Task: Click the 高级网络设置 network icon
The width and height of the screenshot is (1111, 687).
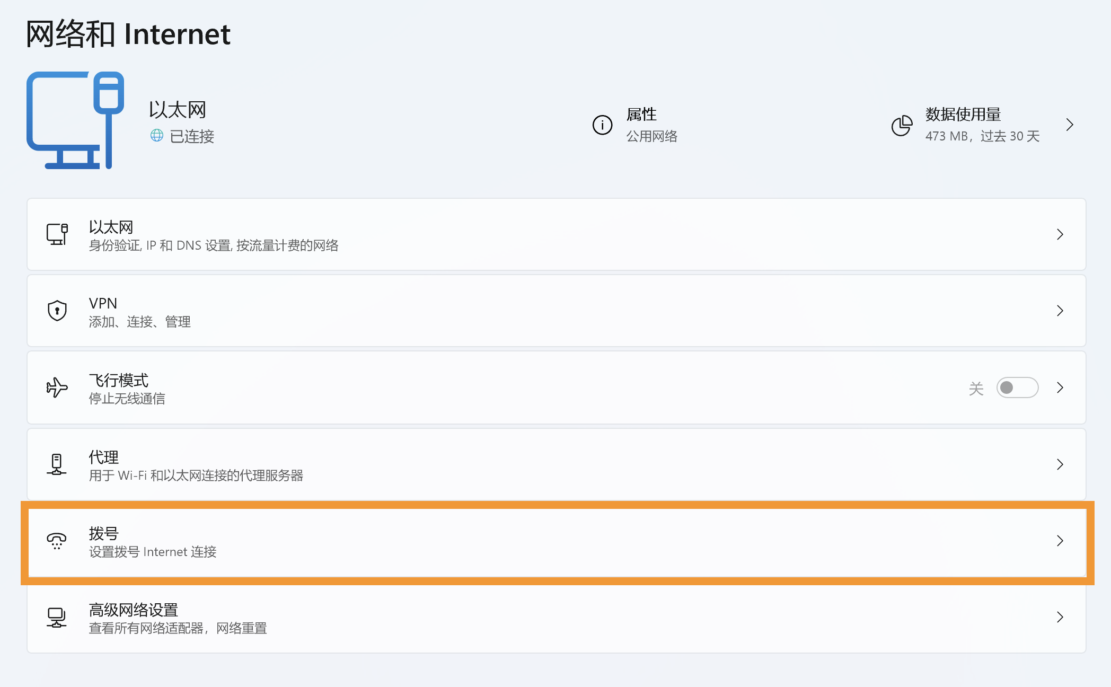Action: pyautogui.click(x=57, y=617)
